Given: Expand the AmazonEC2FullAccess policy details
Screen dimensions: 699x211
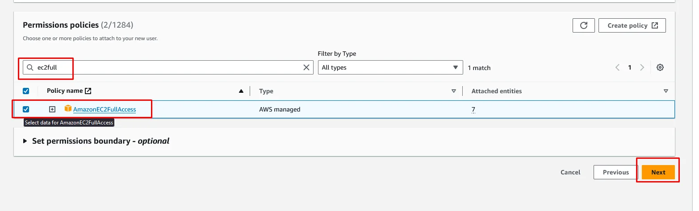Looking at the screenshot, I should (52, 109).
